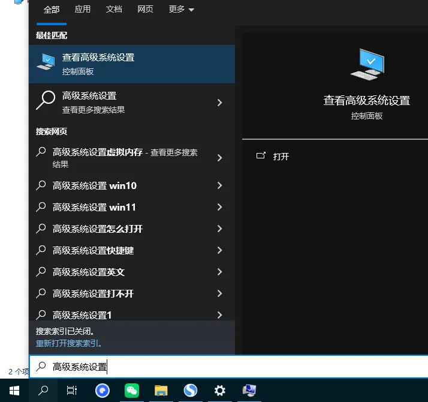Switch to the 全部 tab
428x402 pixels.
[x=52, y=10]
